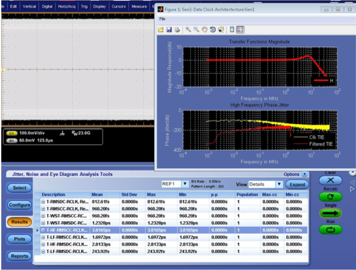Expand the T-HF-RMSCC-RCLK measurement row
The image size is (356, 270).
[43, 230]
